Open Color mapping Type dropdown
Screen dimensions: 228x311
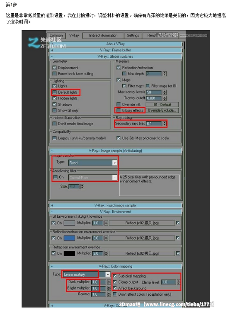(x=87, y=275)
